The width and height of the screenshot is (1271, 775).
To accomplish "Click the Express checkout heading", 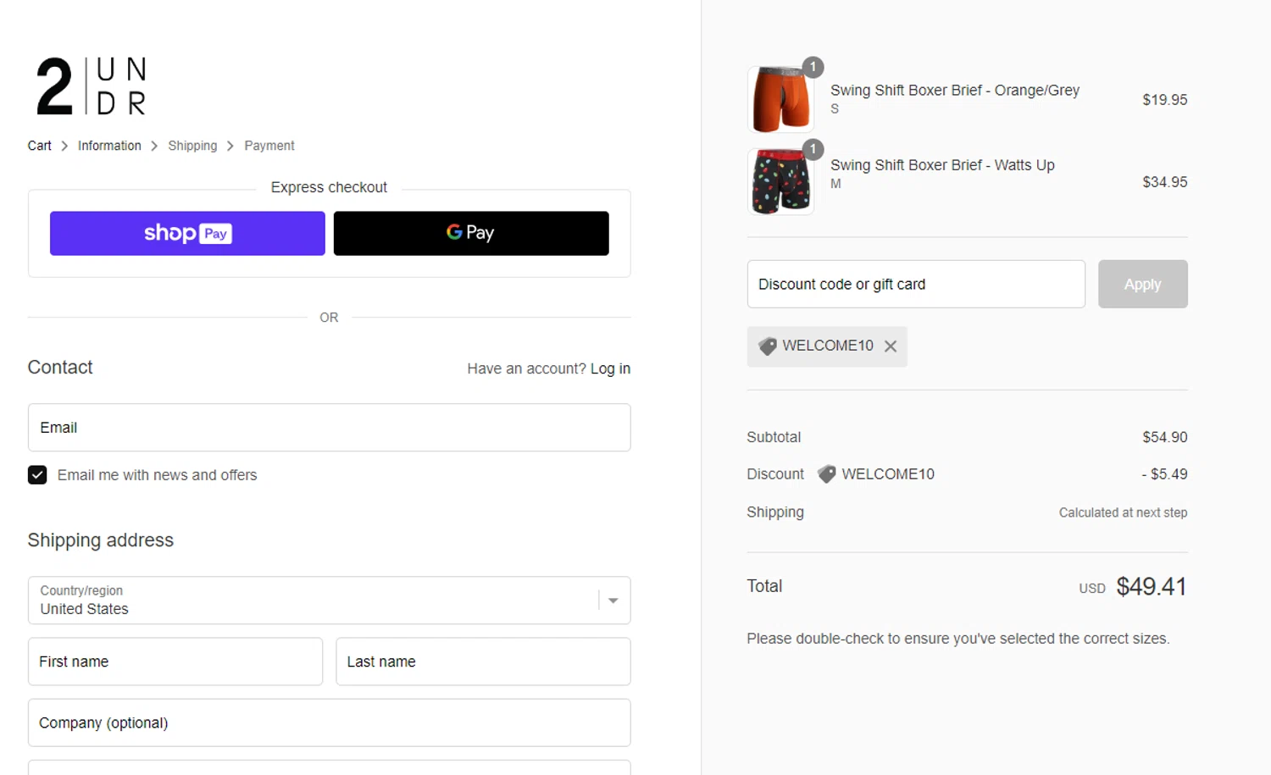I will 329,187.
